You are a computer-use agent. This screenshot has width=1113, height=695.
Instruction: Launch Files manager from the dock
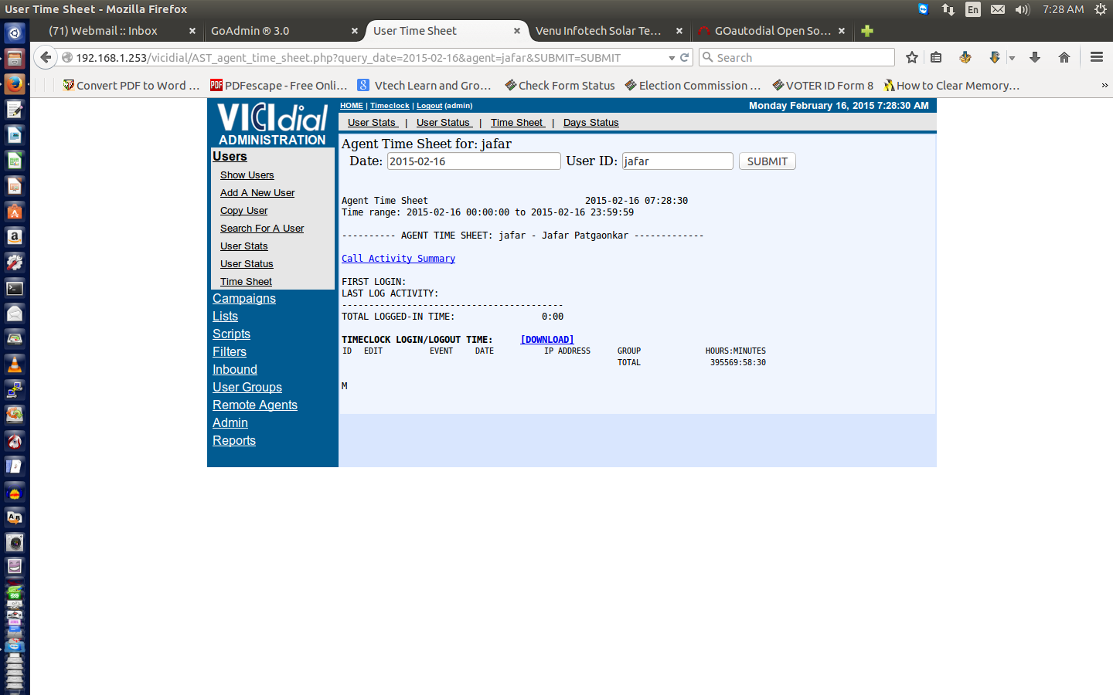coord(15,59)
